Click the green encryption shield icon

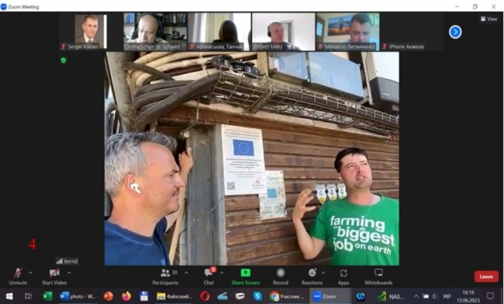(x=64, y=60)
